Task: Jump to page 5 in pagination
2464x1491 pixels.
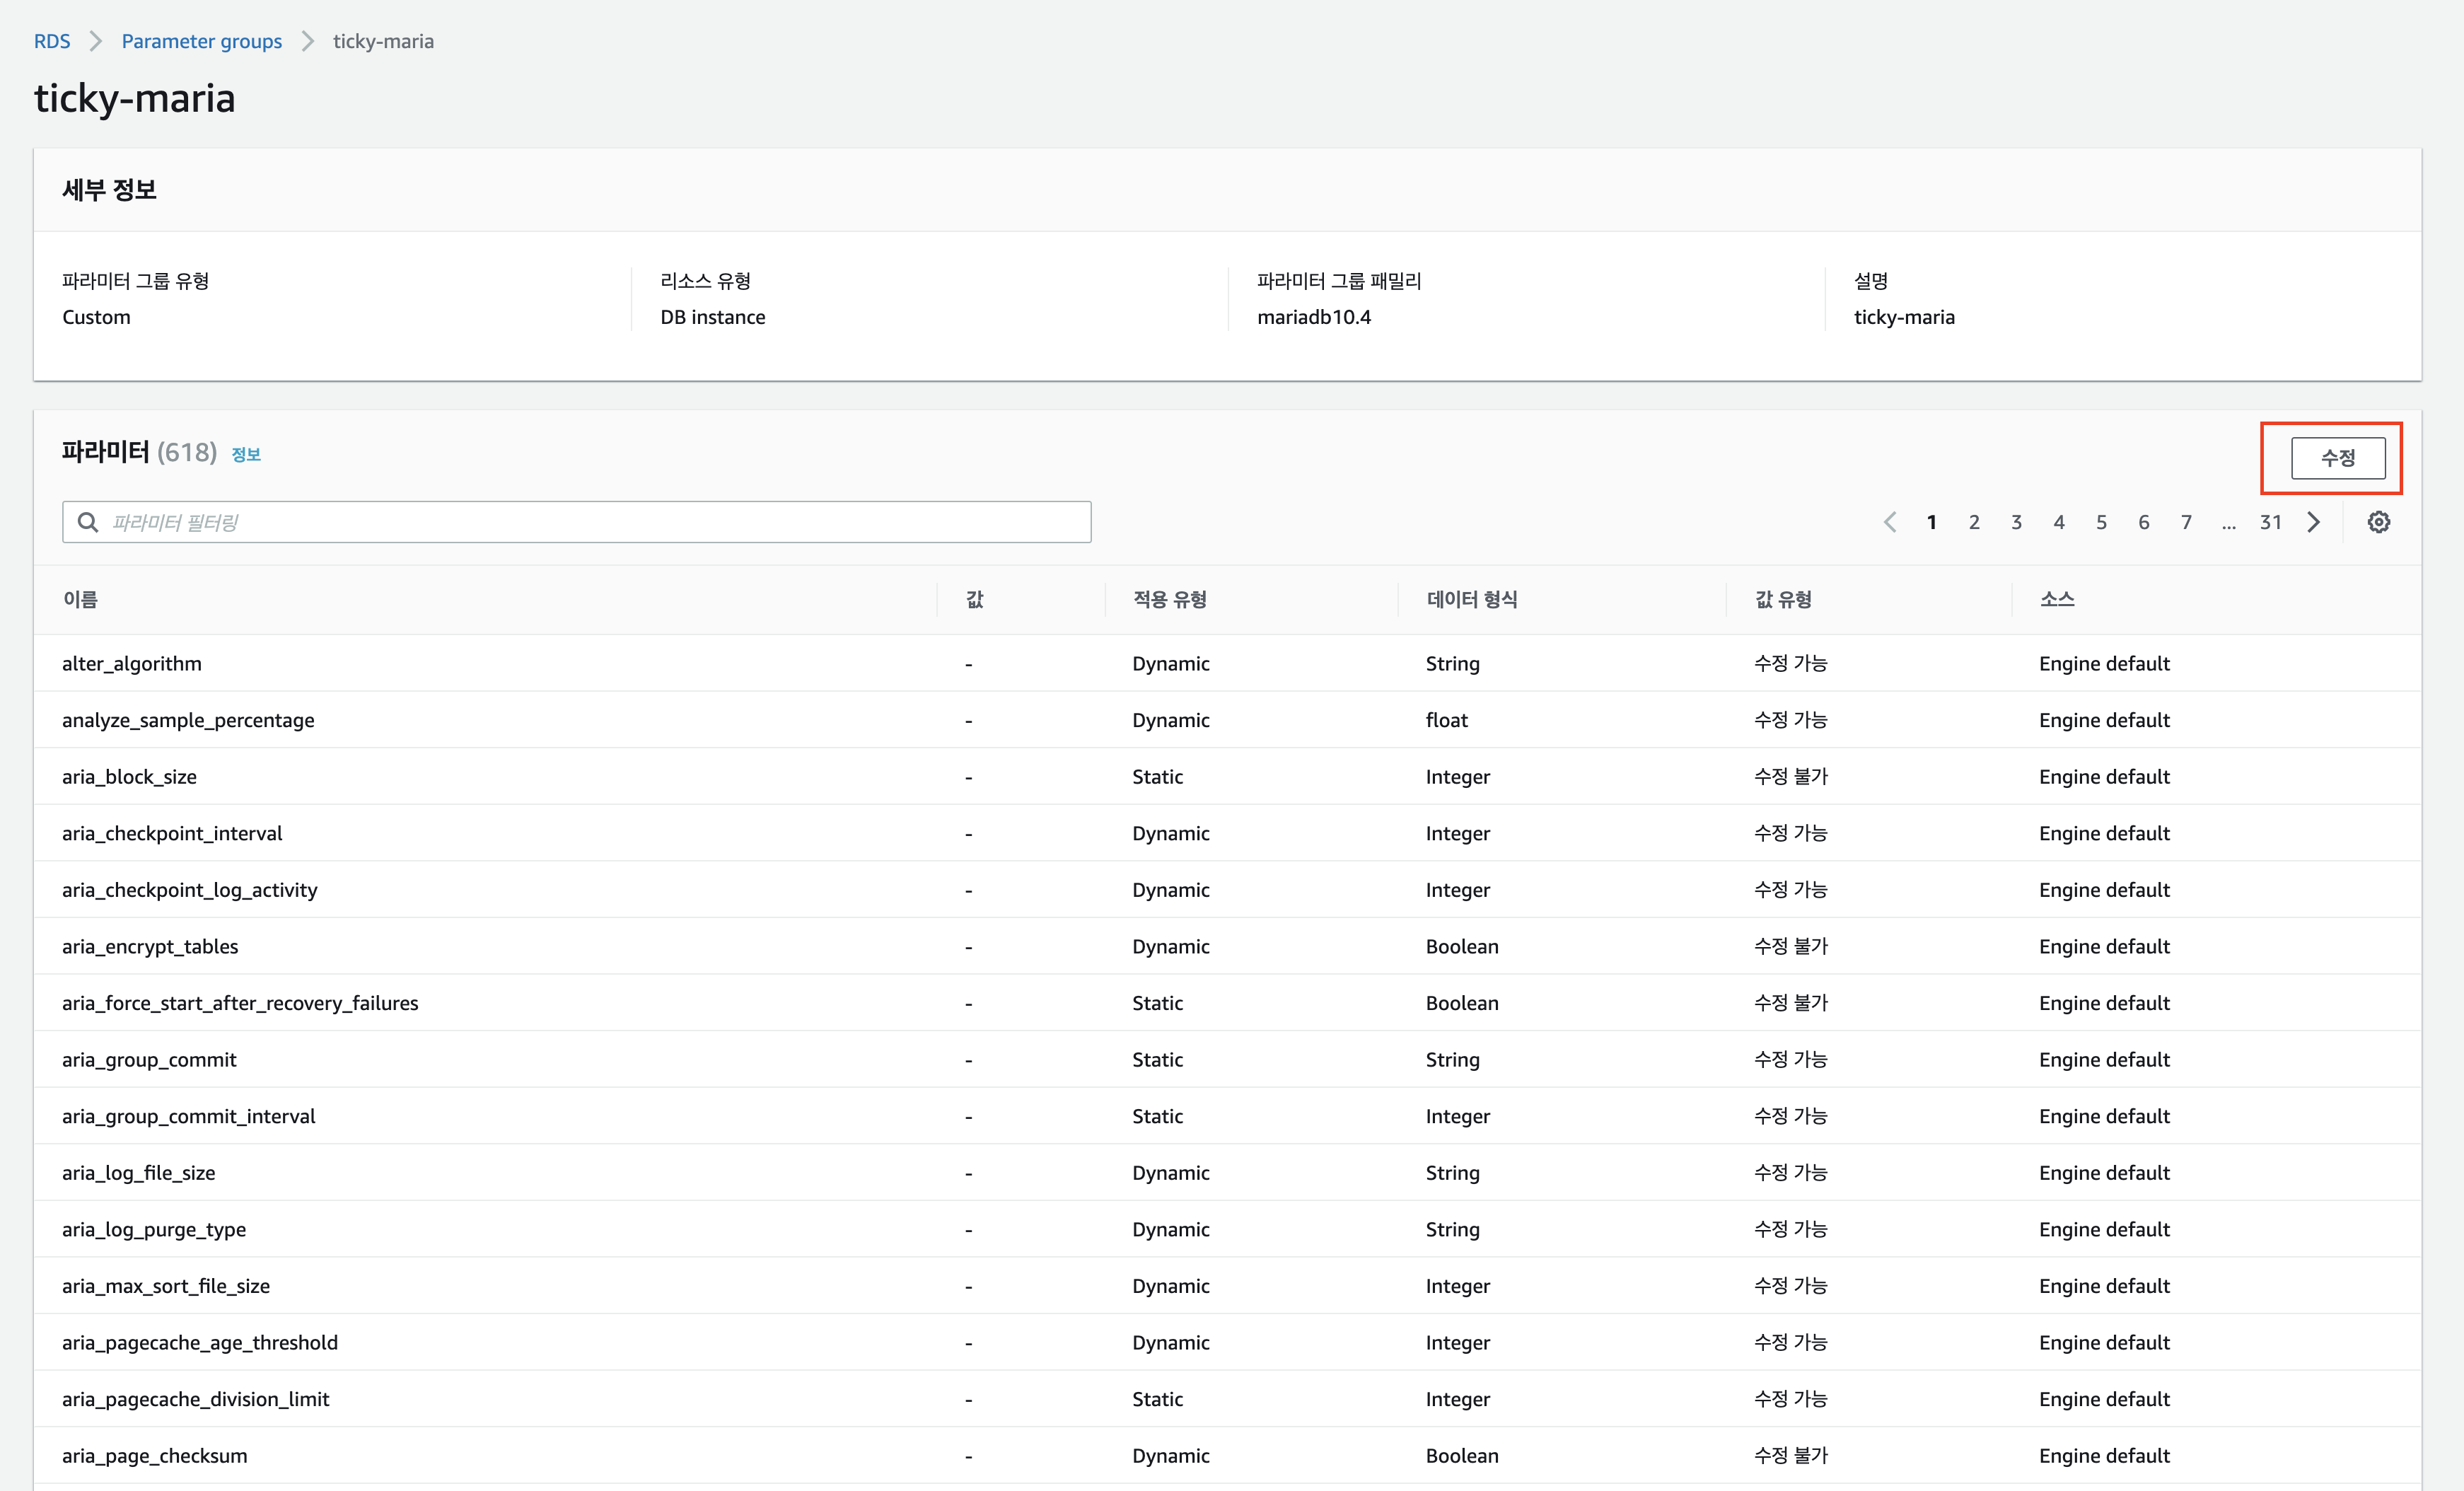Action: [2101, 522]
